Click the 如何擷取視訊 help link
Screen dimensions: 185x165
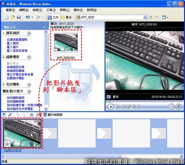[15, 98]
